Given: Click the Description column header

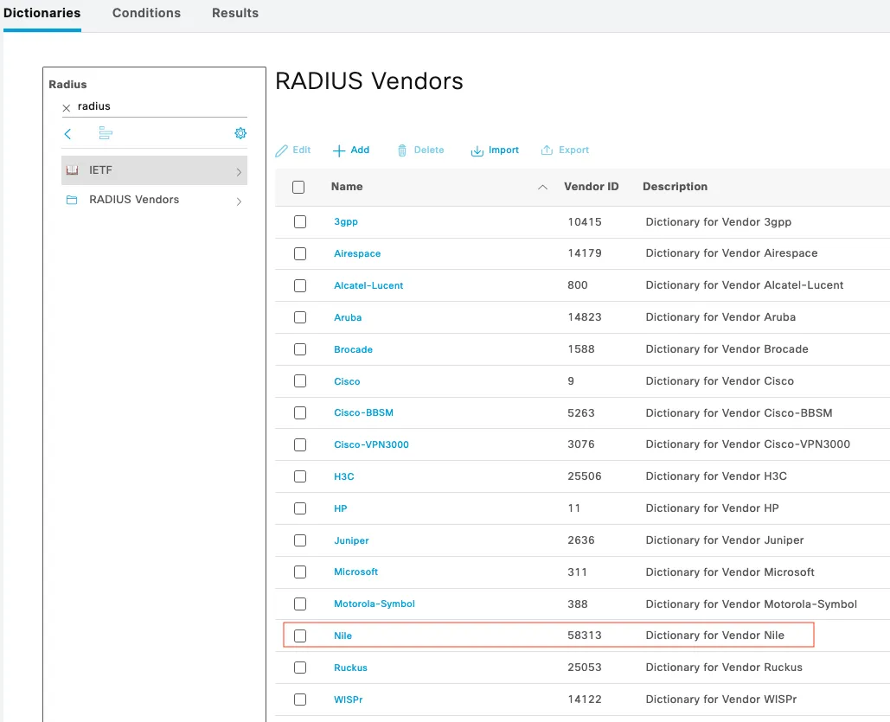Looking at the screenshot, I should (x=675, y=187).
